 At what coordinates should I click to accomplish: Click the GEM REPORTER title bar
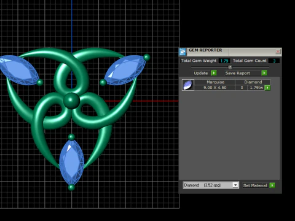[x=230, y=52]
